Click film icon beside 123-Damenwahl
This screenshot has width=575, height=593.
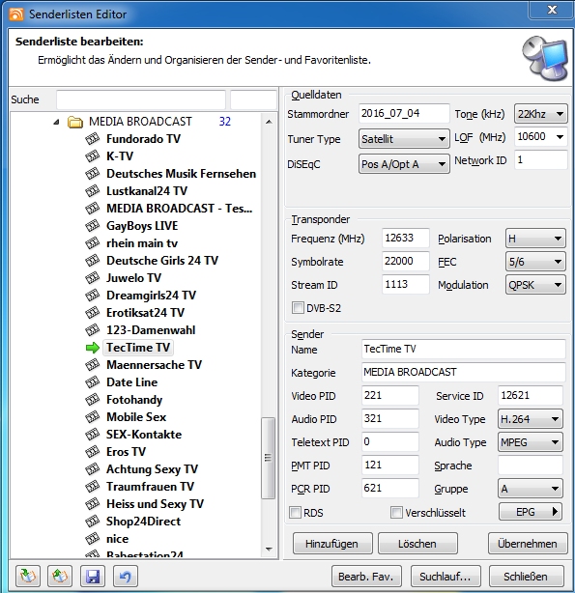click(x=92, y=330)
